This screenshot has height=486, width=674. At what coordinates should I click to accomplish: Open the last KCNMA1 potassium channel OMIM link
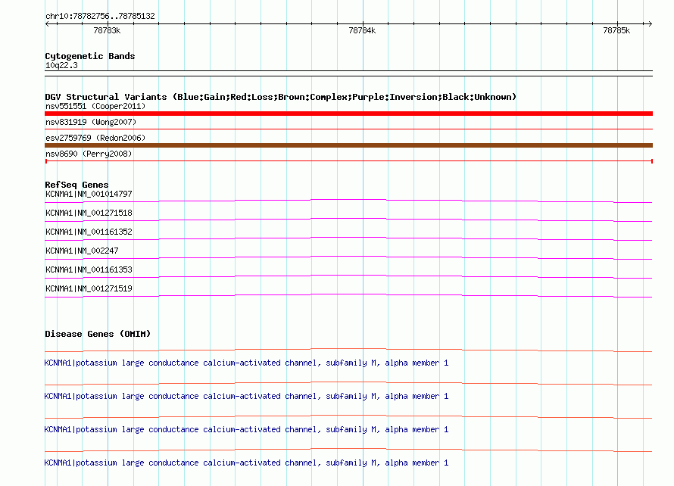(246, 463)
